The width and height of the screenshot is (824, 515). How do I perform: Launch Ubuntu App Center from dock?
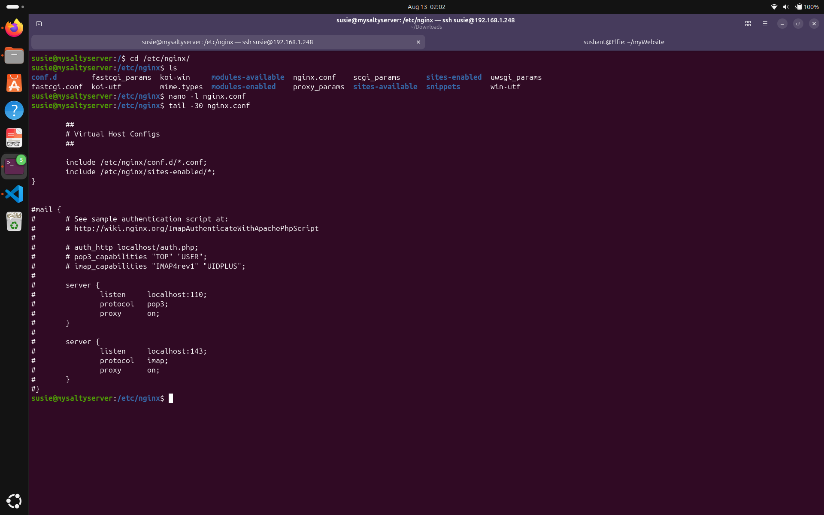point(14,83)
